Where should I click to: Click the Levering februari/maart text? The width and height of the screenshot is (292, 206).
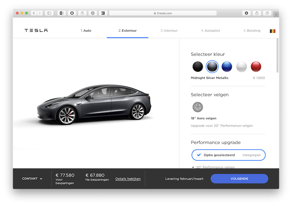coord(184,179)
